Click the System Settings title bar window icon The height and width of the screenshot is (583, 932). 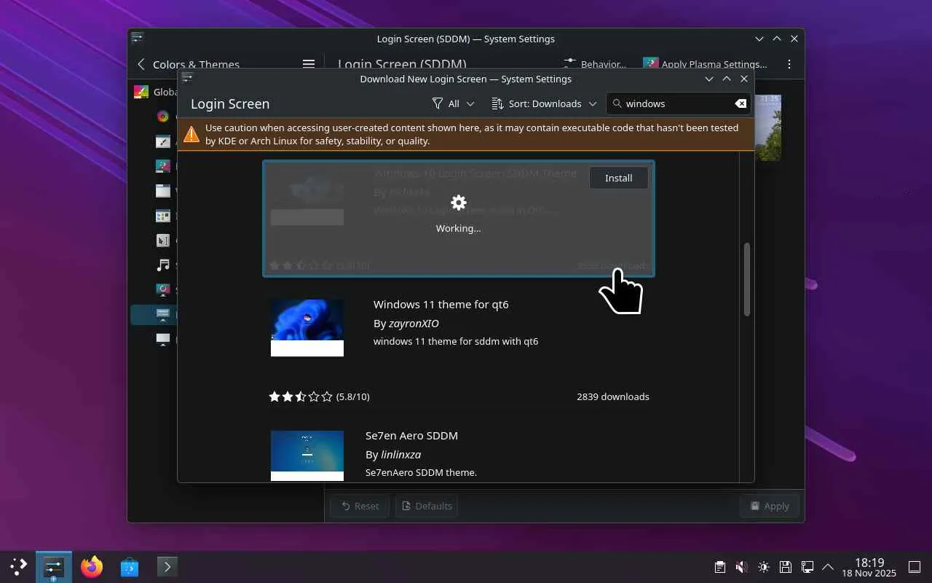click(x=137, y=38)
